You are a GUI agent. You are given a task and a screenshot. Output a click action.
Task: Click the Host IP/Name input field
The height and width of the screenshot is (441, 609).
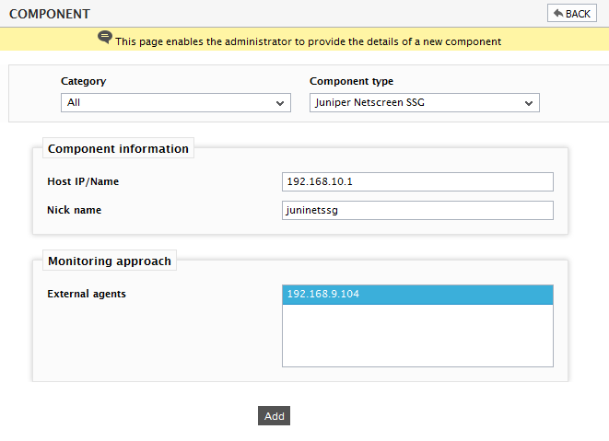tap(417, 181)
